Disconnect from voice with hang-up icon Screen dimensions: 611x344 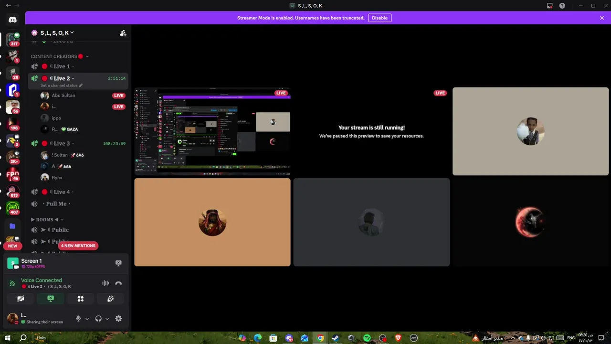(118, 283)
